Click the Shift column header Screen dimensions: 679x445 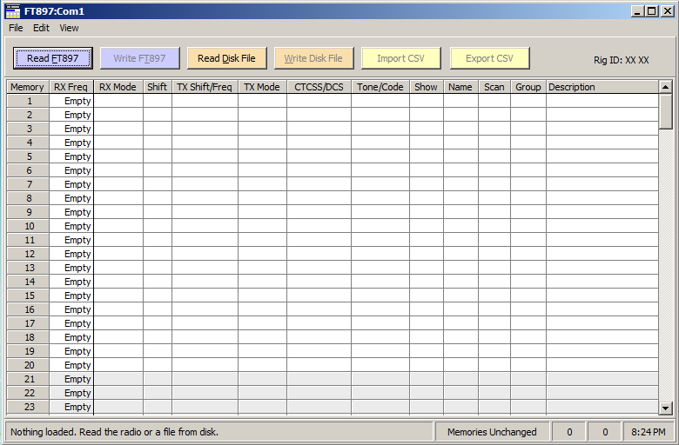pyautogui.click(x=158, y=87)
